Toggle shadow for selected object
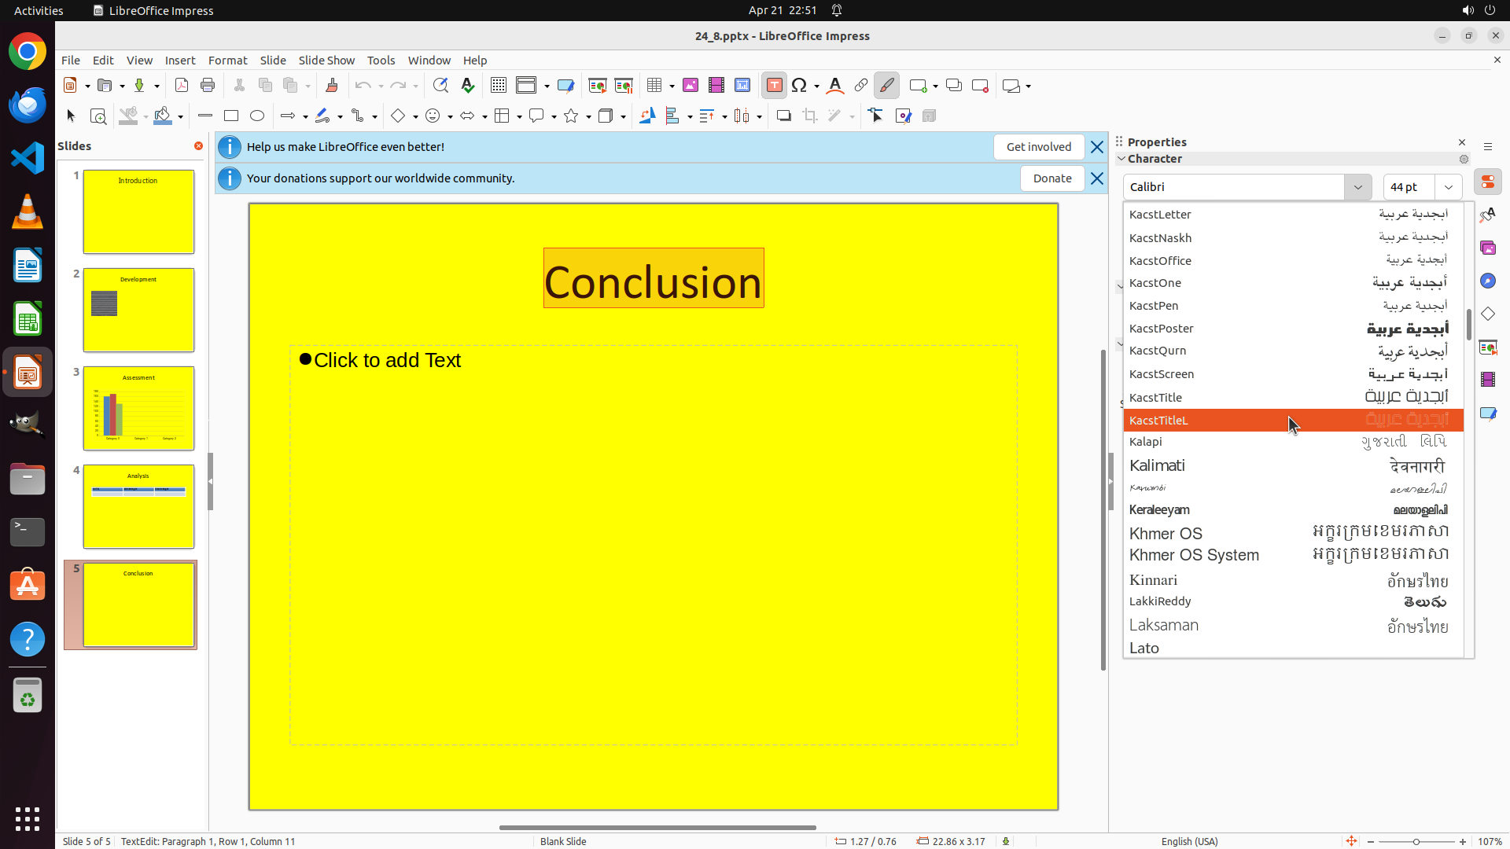 coord(783,116)
